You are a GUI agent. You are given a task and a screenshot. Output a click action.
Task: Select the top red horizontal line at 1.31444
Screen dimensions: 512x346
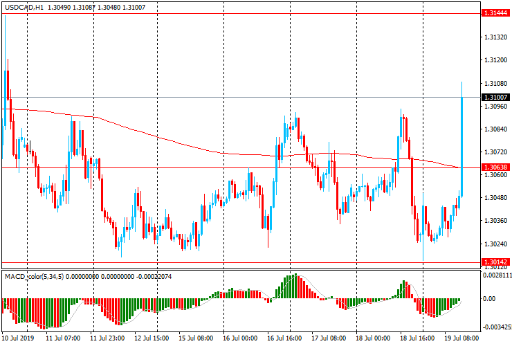(x=241, y=13)
